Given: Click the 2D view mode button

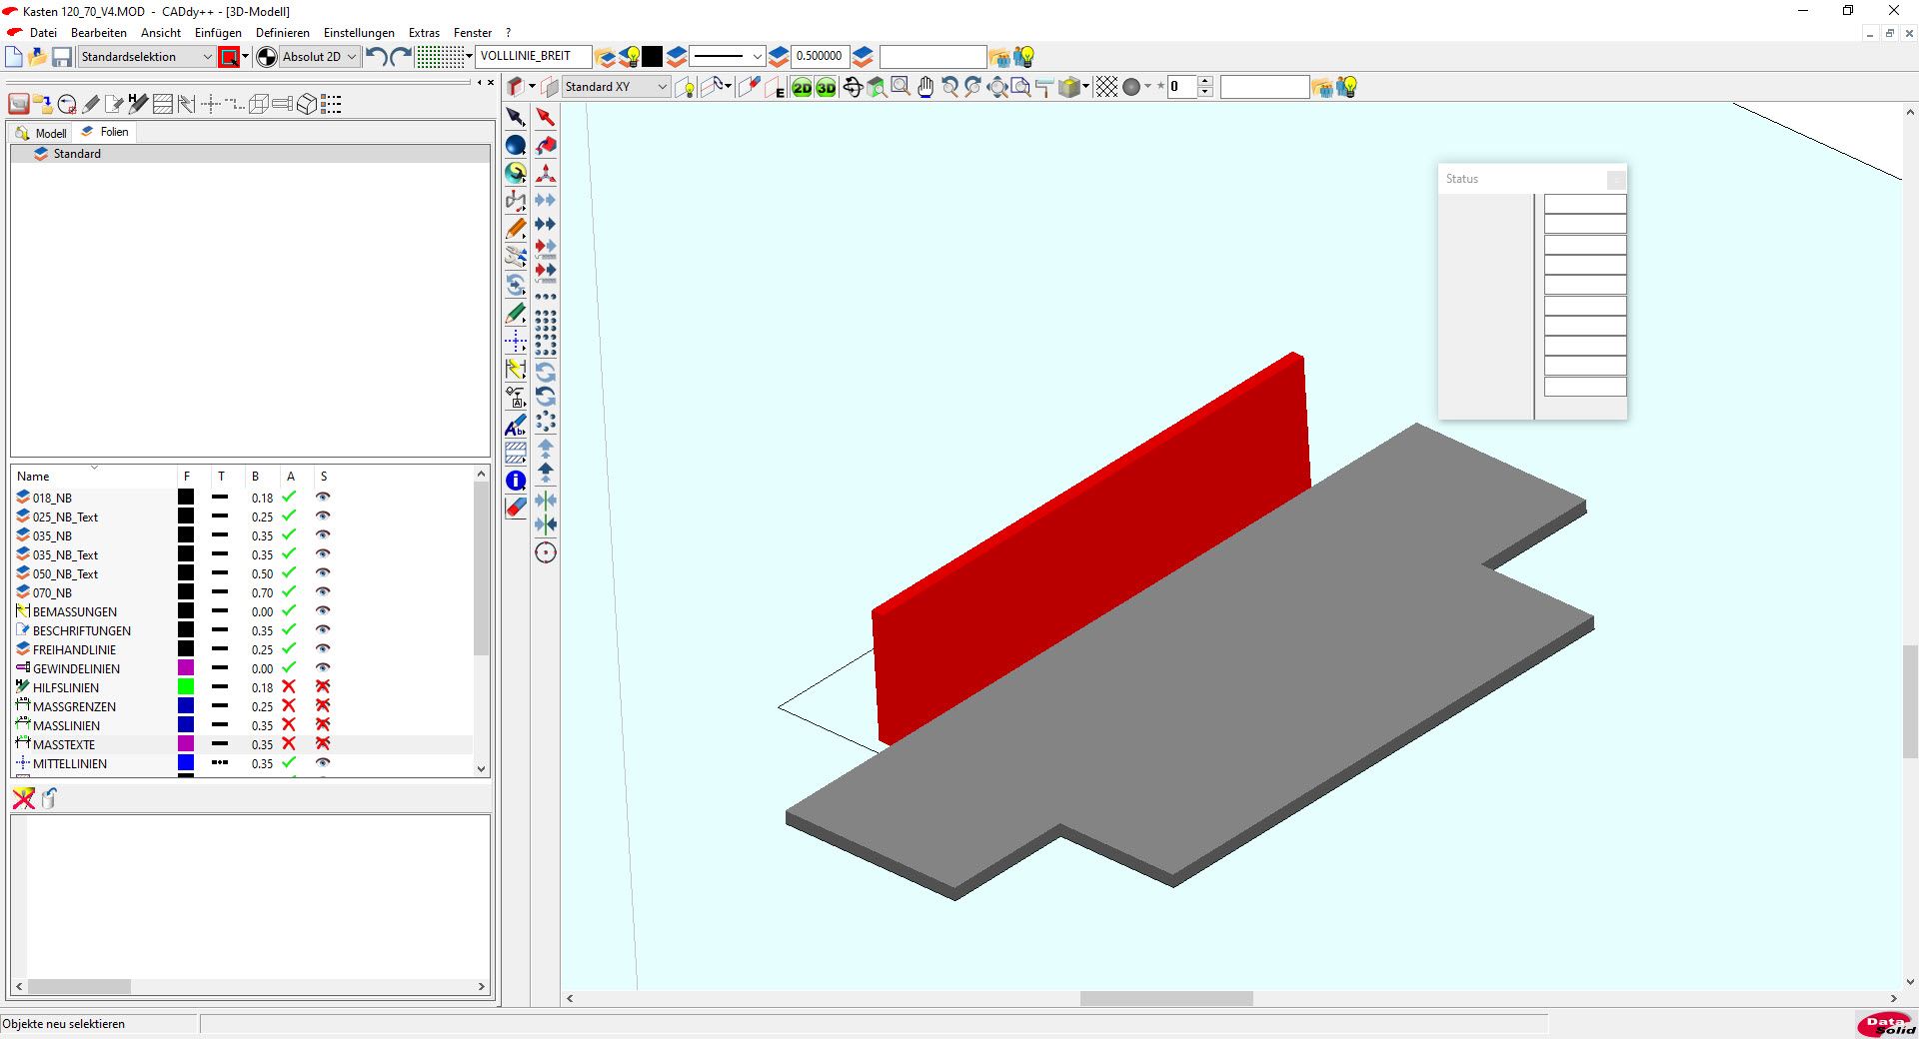Looking at the screenshot, I should [802, 88].
